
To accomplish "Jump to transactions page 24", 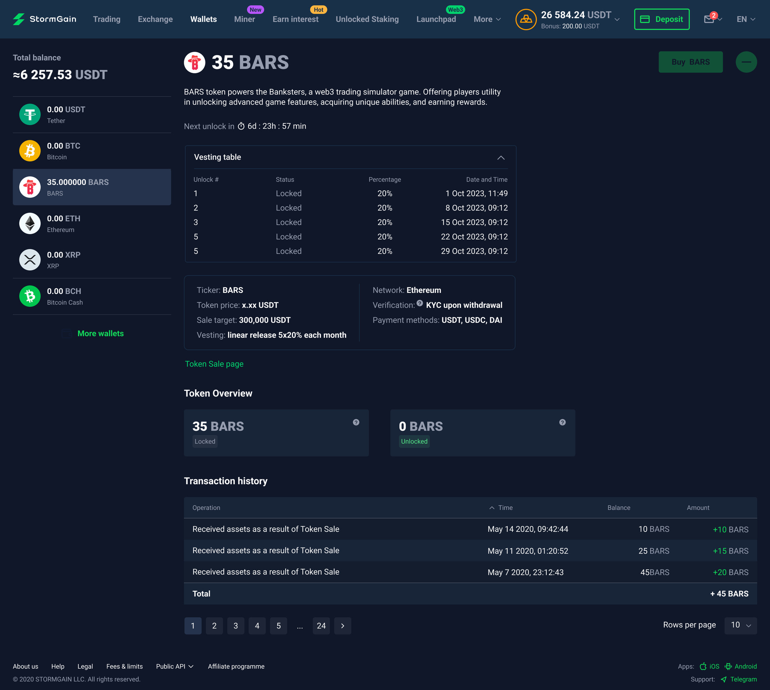I will point(321,626).
